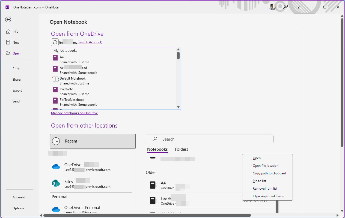Click the OneDrive - Personal cloud icon

tap(56, 209)
